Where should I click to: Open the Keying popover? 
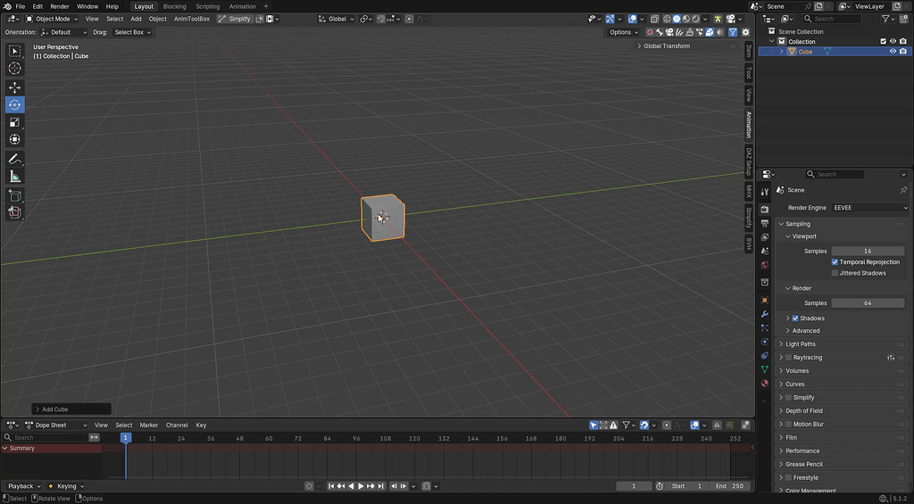point(66,486)
